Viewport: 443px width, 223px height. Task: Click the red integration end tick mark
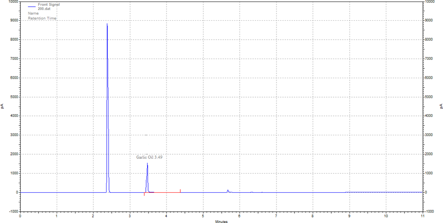(180, 190)
